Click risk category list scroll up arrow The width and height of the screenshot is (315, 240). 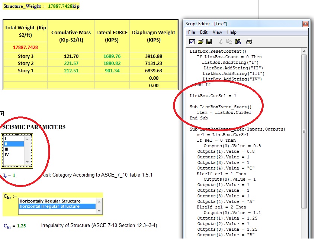point(27,139)
